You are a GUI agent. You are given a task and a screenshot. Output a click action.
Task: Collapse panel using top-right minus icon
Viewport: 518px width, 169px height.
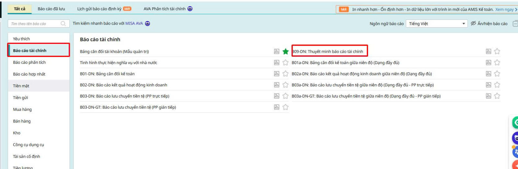[x=515, y=24]
